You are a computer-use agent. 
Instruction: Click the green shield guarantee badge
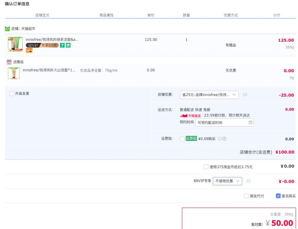coord(68,45)
